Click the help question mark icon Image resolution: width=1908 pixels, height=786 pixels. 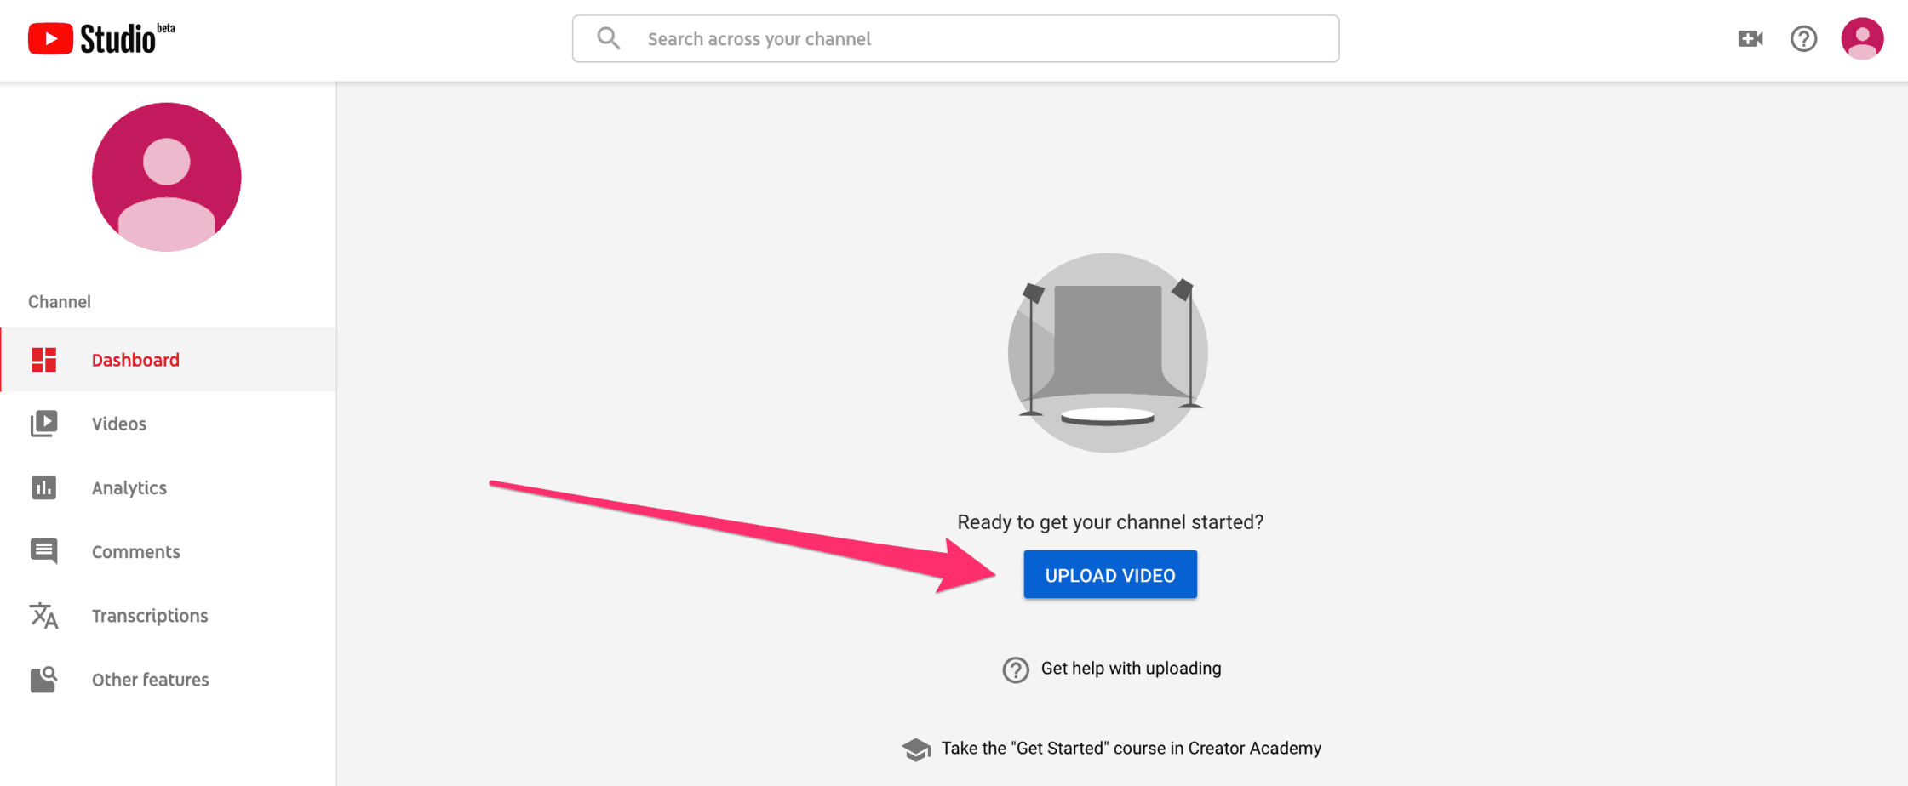click(1803, 38)
